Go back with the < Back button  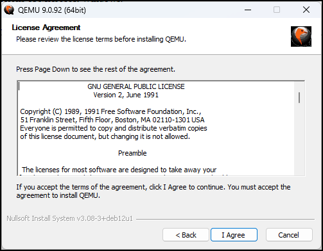(x=186, y=235)
